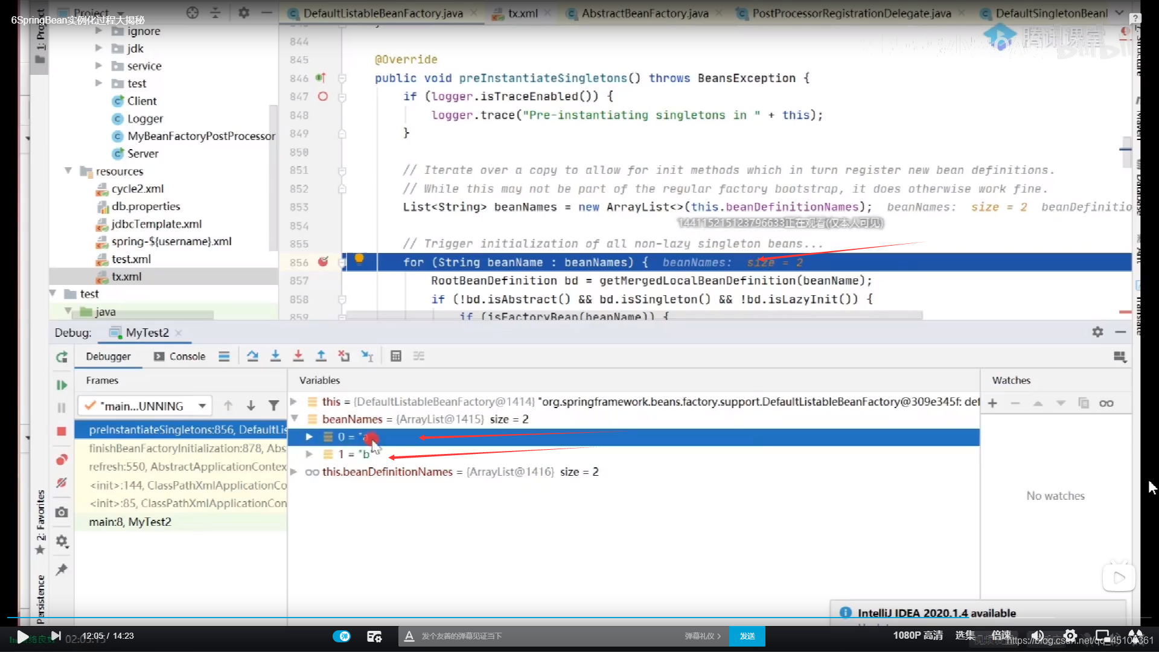Show hidden editor tabs dropdown
Viewport: 1159px width, 652px height.
[1119, 13]
